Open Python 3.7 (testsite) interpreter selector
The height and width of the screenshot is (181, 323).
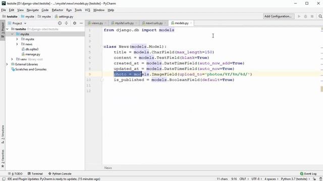295,179
